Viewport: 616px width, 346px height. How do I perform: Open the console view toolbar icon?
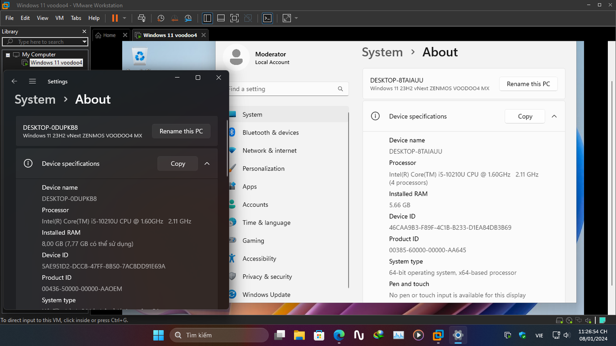pyautogui.click(x=268, y=18)
